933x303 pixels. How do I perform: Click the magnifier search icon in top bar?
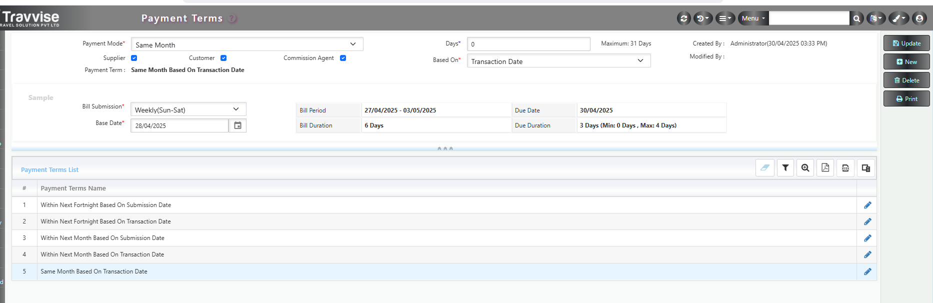856,18
